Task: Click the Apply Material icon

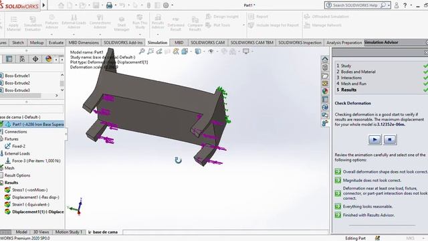Action: pos(13,23)
